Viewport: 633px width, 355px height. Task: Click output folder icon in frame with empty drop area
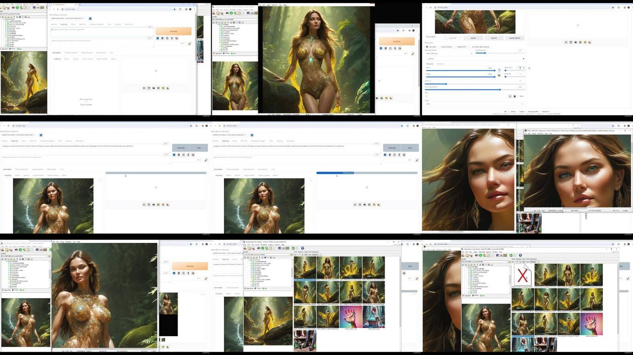pos(144,88)
